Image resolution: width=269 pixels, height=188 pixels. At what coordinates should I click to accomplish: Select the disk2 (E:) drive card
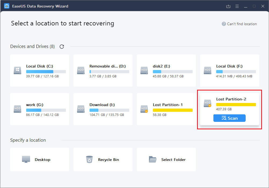[166, 71]
